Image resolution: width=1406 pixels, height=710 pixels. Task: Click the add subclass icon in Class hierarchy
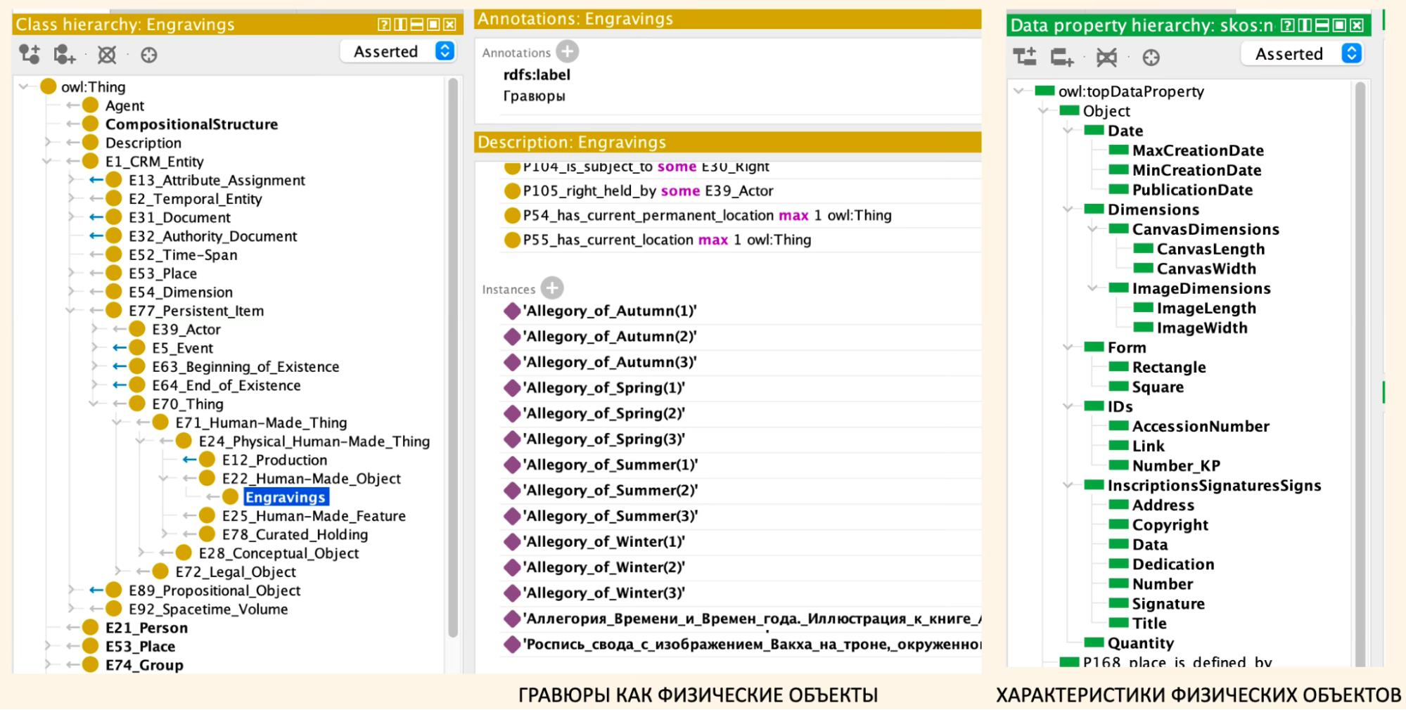pyautogui.click(x=30, y=54)
